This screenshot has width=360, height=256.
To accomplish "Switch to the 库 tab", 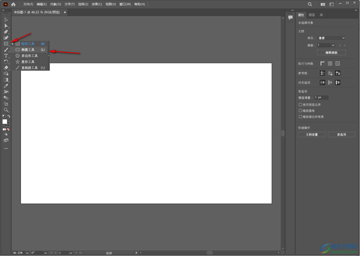I will tap(322, 15).
